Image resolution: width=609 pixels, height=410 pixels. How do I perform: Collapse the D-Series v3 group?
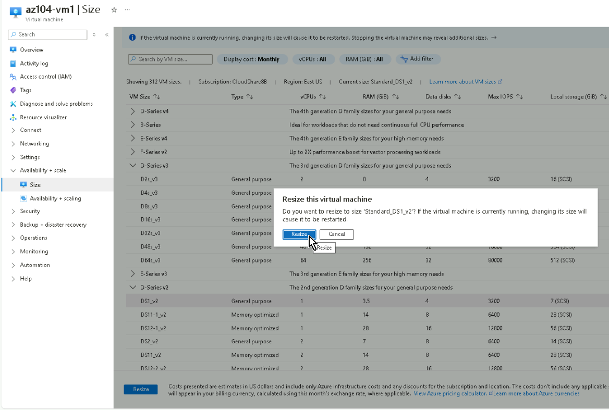[133, 166]
